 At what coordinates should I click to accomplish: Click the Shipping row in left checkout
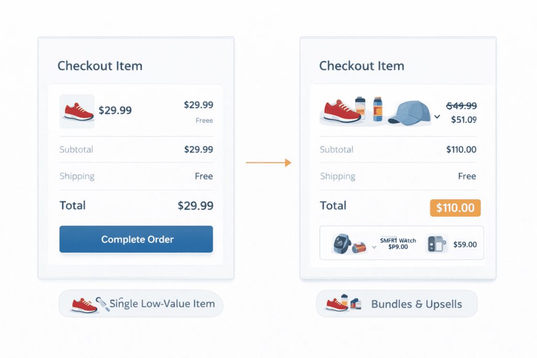[x=136, y=176]
